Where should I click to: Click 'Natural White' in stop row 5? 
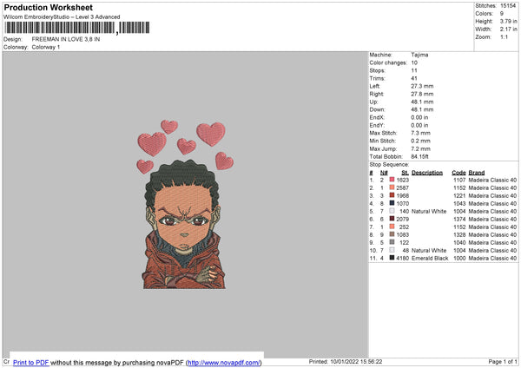pos(429,211)
